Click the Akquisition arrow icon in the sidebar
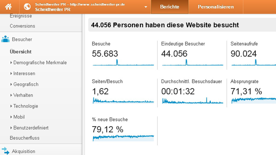The width and height of the screenshot is (276, 155). (x=5, y=151)
